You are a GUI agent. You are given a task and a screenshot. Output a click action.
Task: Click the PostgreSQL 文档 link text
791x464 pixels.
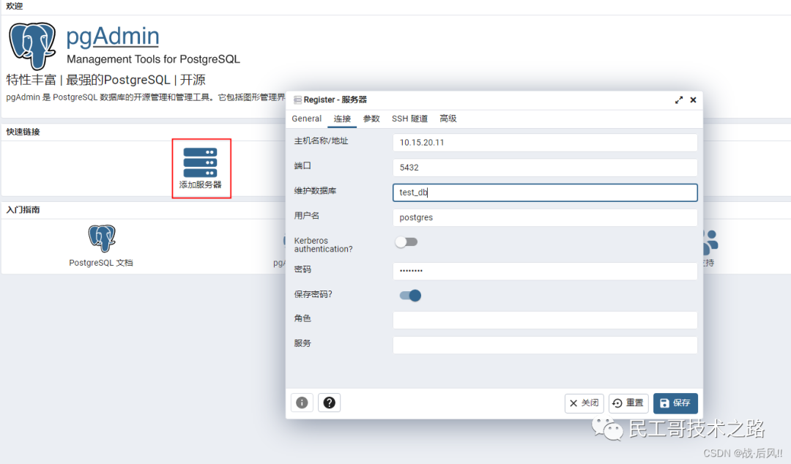[x=101, y=263]
